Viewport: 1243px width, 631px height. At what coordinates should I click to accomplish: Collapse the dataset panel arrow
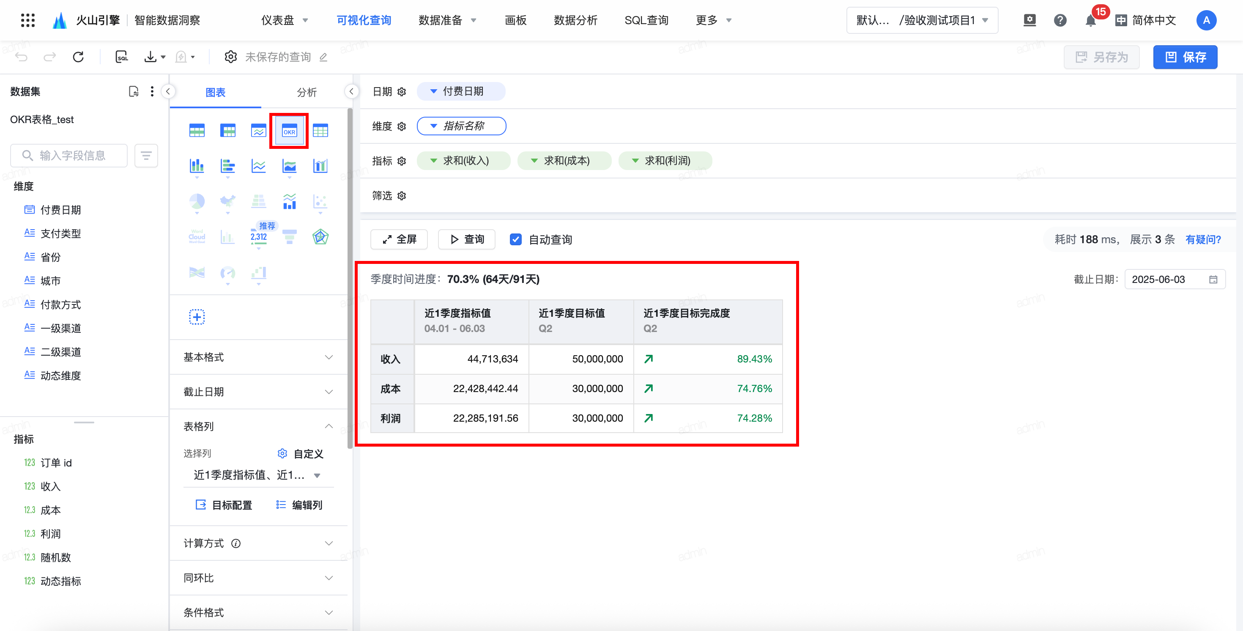(168, 91)
